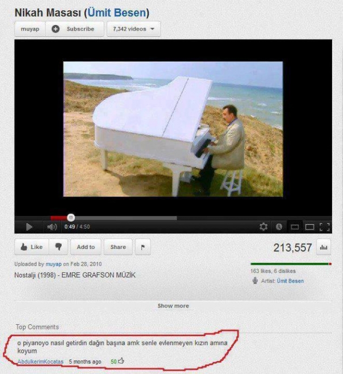Switch to large player size
This screenshot has height=374, width=343.
[309, 227]
